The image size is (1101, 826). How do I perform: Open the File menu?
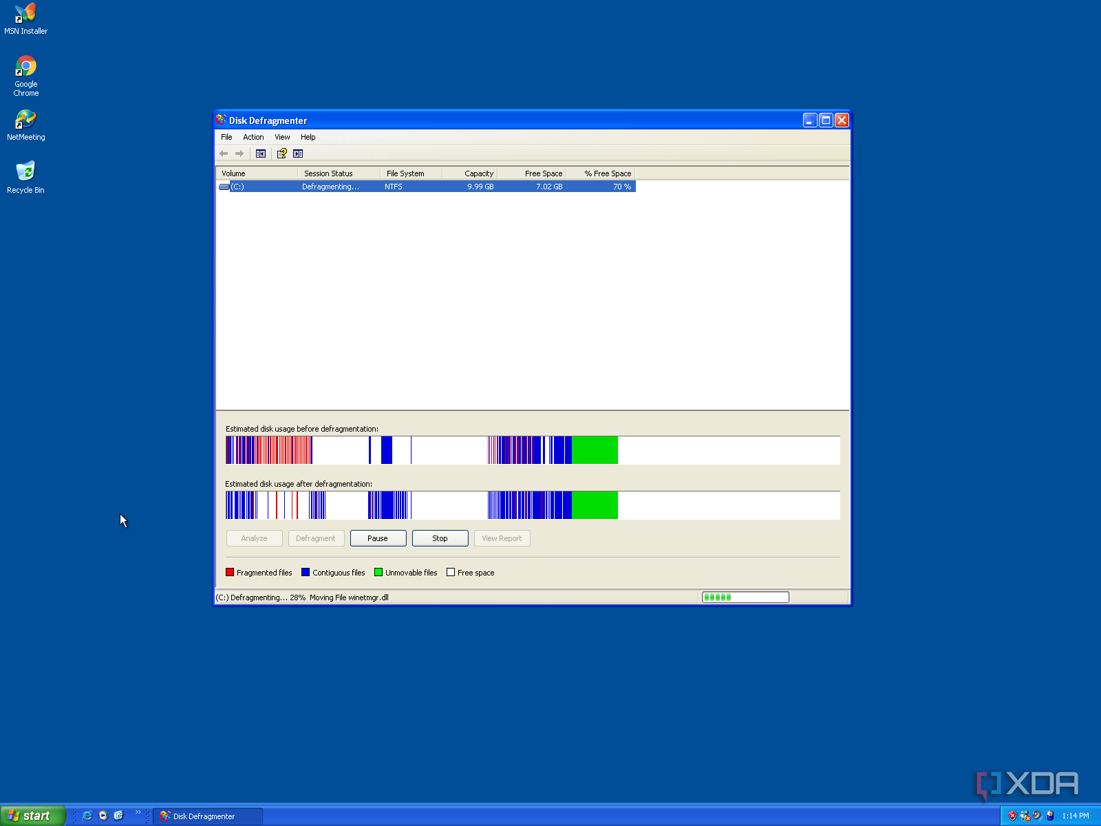(226, 137)
